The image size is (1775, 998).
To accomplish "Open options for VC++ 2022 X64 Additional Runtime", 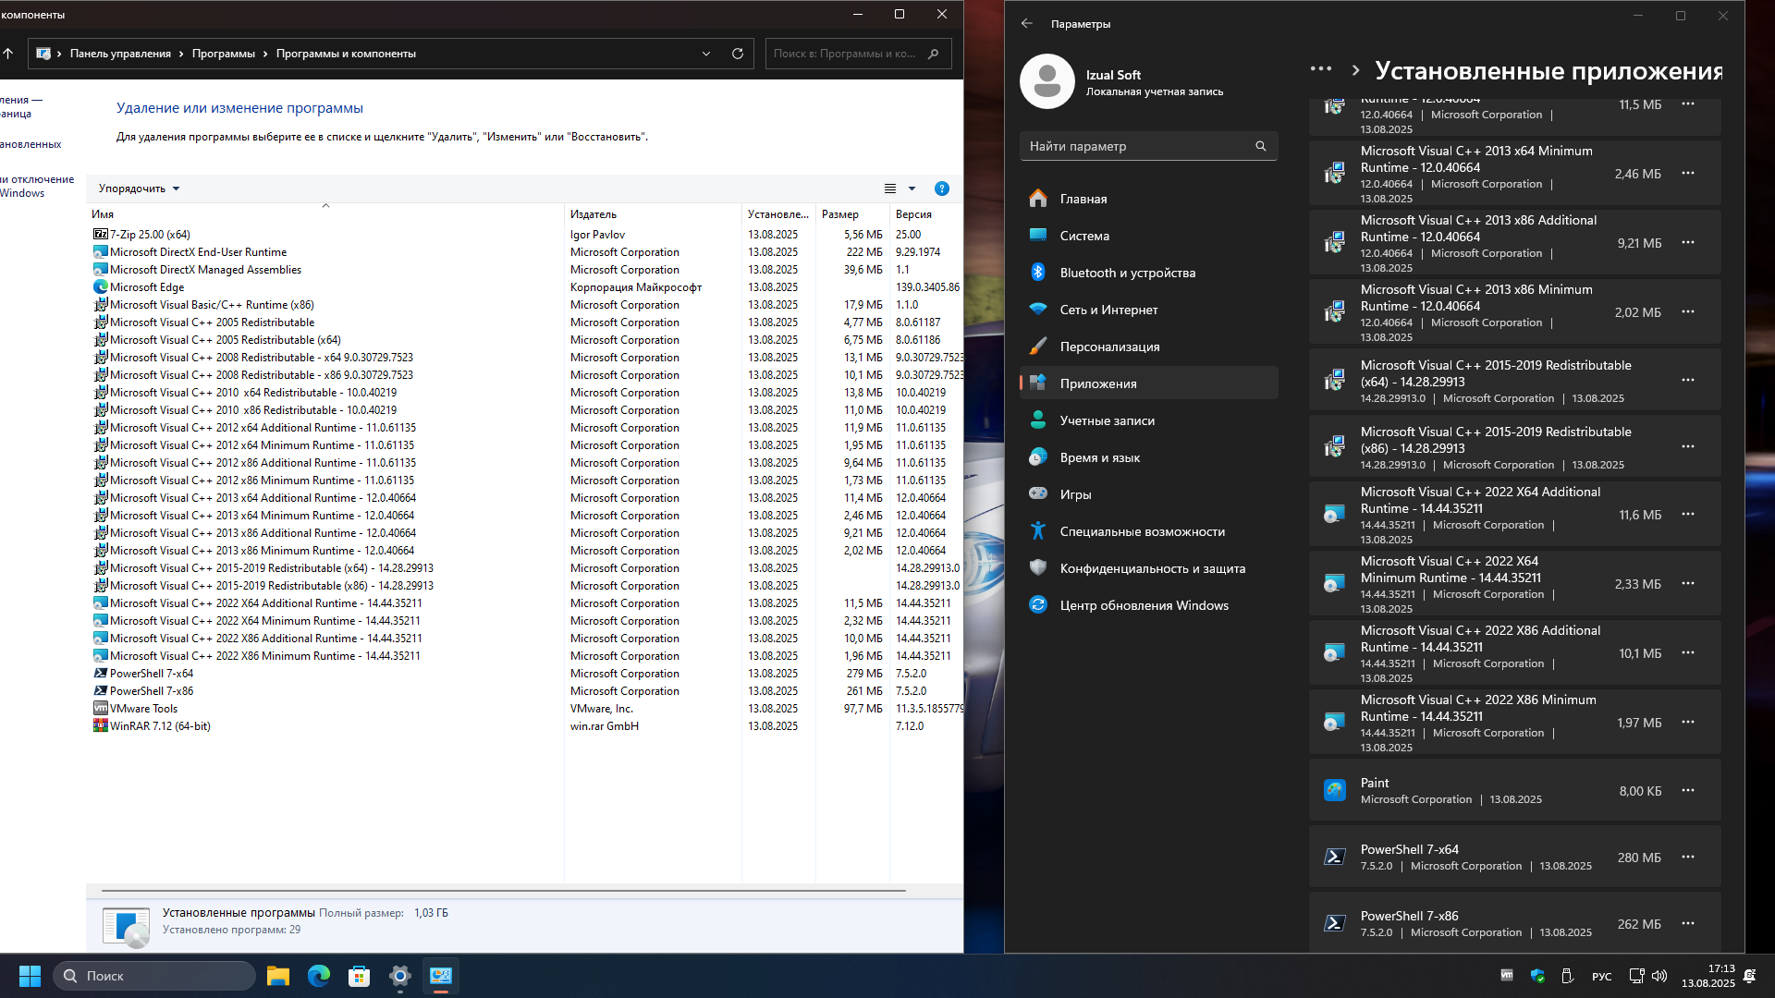I will (1688, 514).
